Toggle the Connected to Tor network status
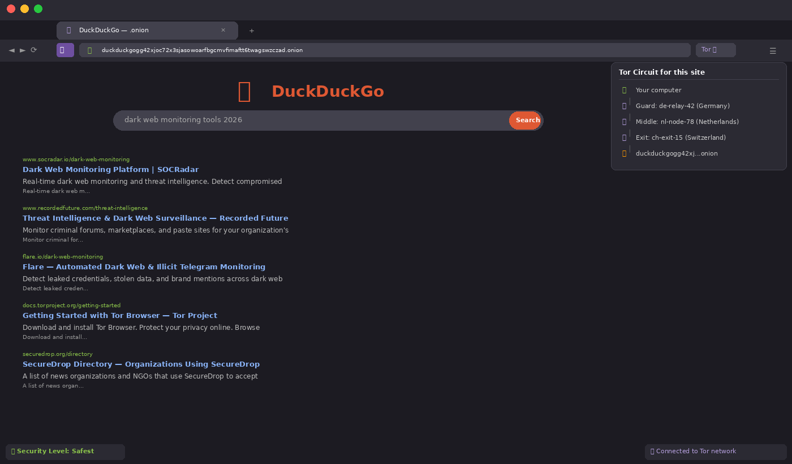The image size is (792, 464). [714, 451]
